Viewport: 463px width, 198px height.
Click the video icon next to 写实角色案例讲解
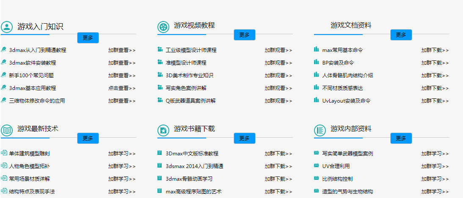click(160, 87)
